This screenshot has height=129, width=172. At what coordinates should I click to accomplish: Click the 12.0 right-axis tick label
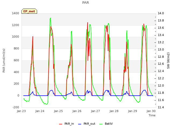(x=161, y=85)
